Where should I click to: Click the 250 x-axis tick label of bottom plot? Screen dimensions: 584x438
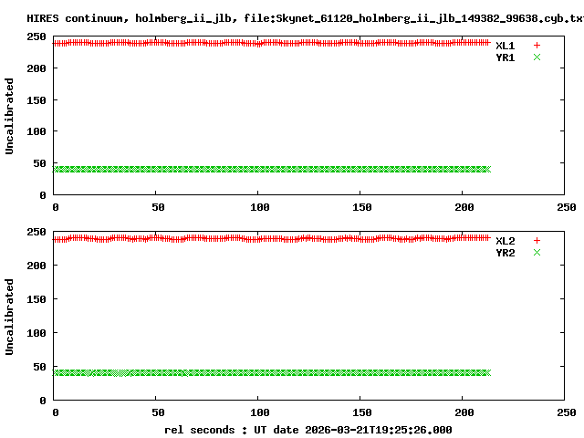564,412
